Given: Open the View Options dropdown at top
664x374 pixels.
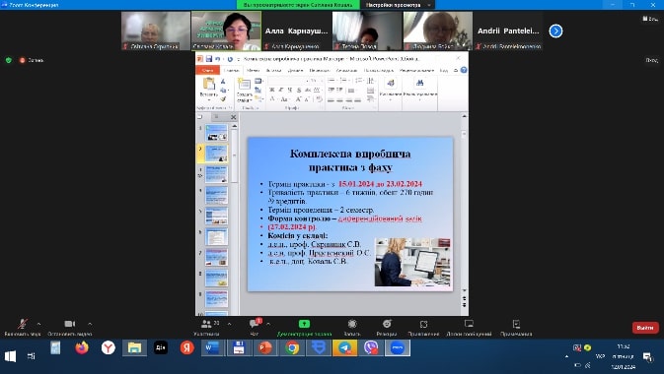Looking at the screenshot, I should (398, 5).
